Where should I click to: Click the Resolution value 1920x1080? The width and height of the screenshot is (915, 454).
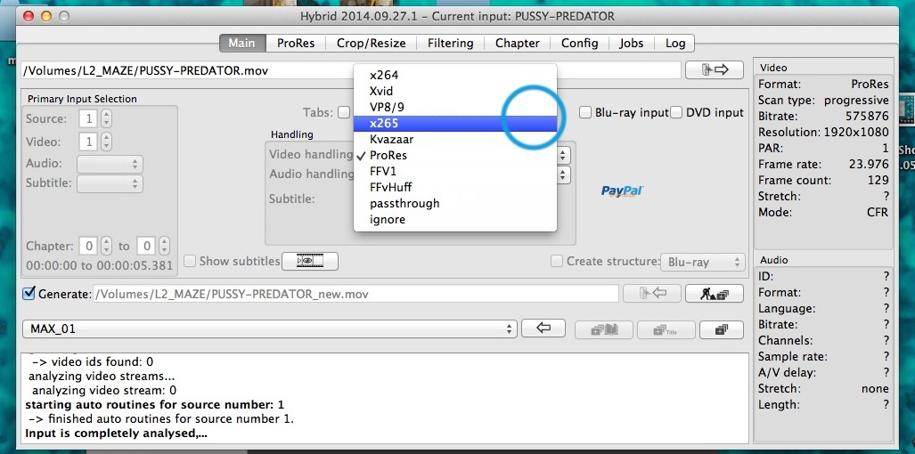856,133
